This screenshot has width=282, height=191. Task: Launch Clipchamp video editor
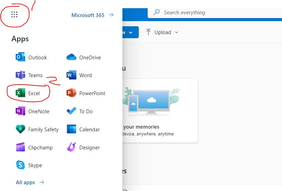tap(34, 147)
